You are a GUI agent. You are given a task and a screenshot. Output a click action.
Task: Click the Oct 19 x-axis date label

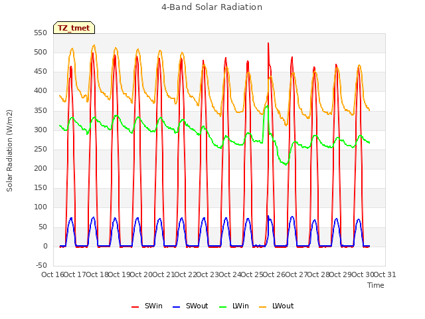120,274
